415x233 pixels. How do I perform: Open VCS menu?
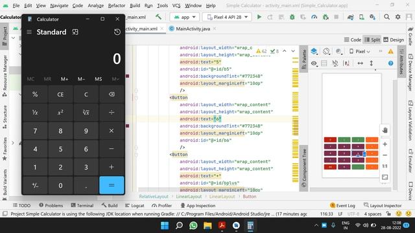point(176,5)
